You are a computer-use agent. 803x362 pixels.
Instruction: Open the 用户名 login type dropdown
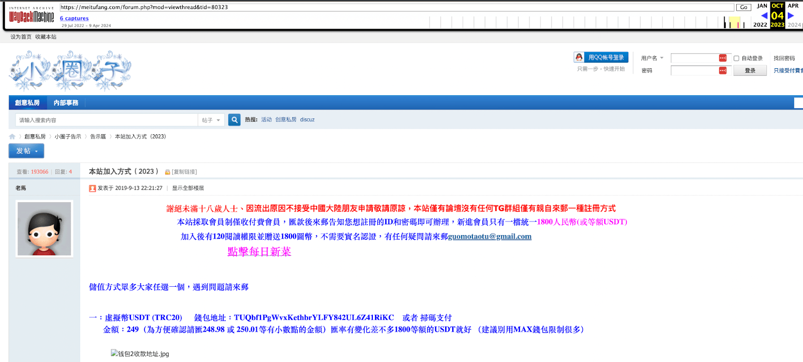[x=652, y=58]
